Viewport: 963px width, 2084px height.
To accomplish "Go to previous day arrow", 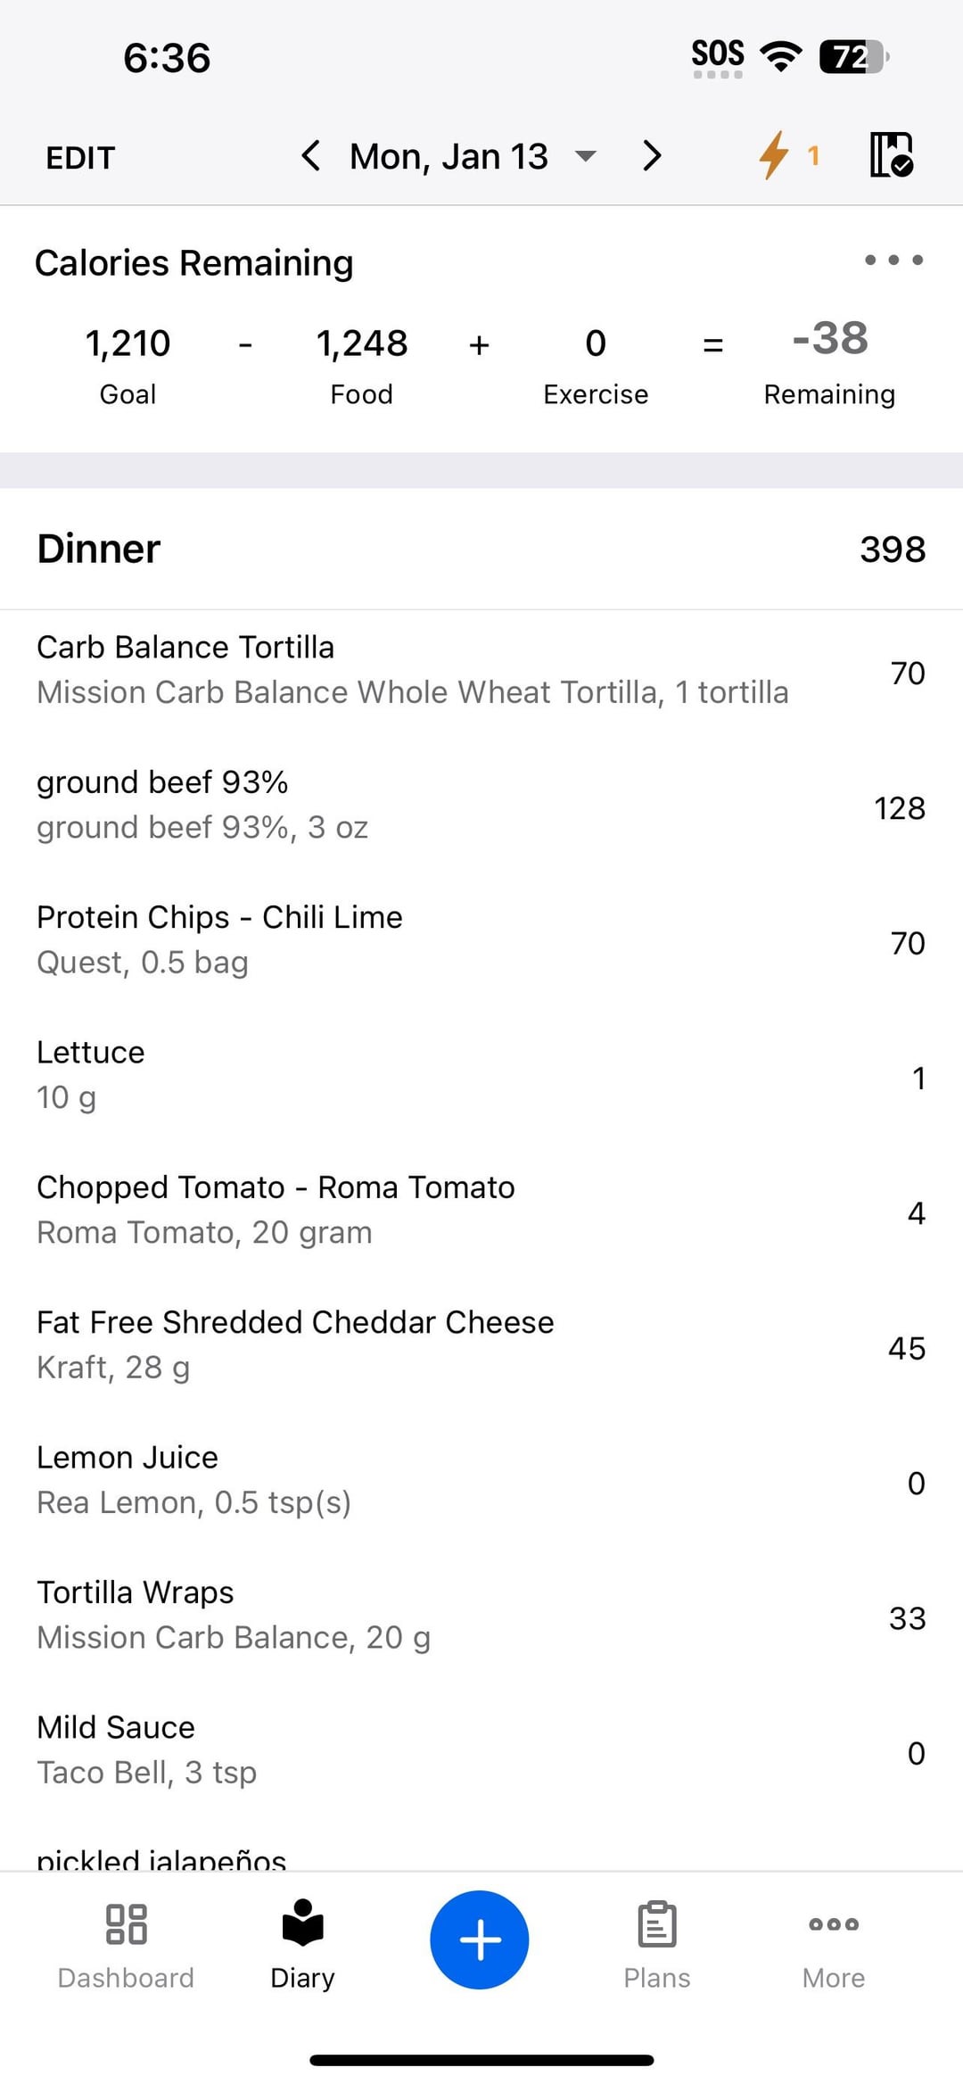I will (310, 156).
